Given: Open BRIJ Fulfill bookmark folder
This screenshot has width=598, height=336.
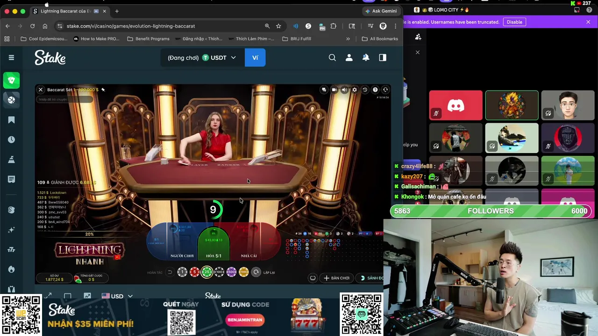Looking at the screenshot, I should point(297,39).
